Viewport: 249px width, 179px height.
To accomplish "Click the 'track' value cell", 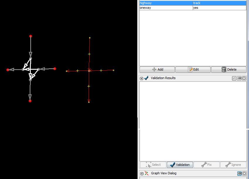I will coord(219,3).
